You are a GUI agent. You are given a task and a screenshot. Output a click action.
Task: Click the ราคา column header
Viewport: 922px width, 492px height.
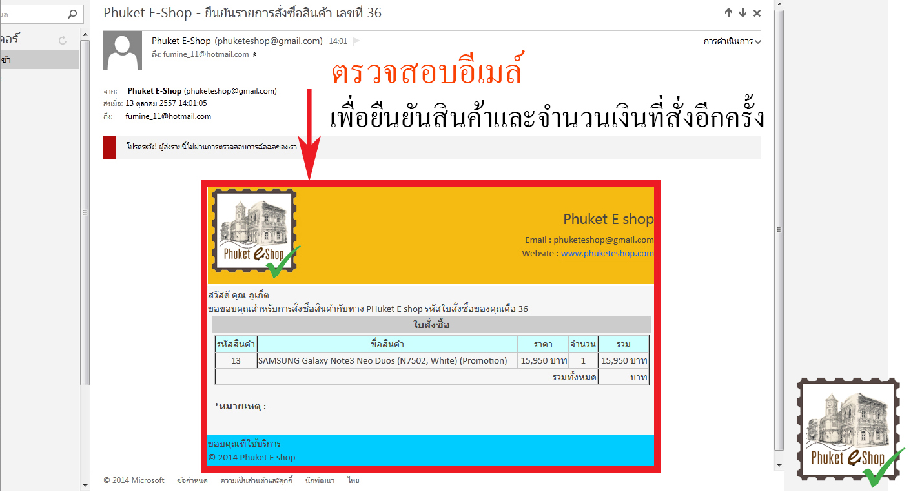pos(543,344)
